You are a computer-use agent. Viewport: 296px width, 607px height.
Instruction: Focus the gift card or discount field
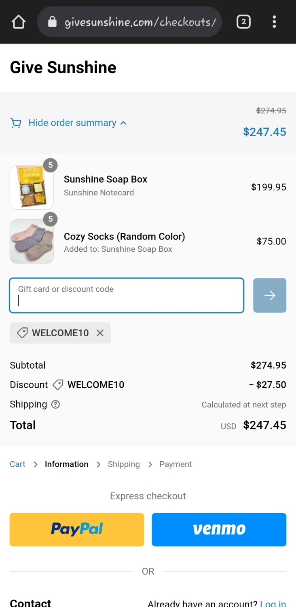(127, 295)
